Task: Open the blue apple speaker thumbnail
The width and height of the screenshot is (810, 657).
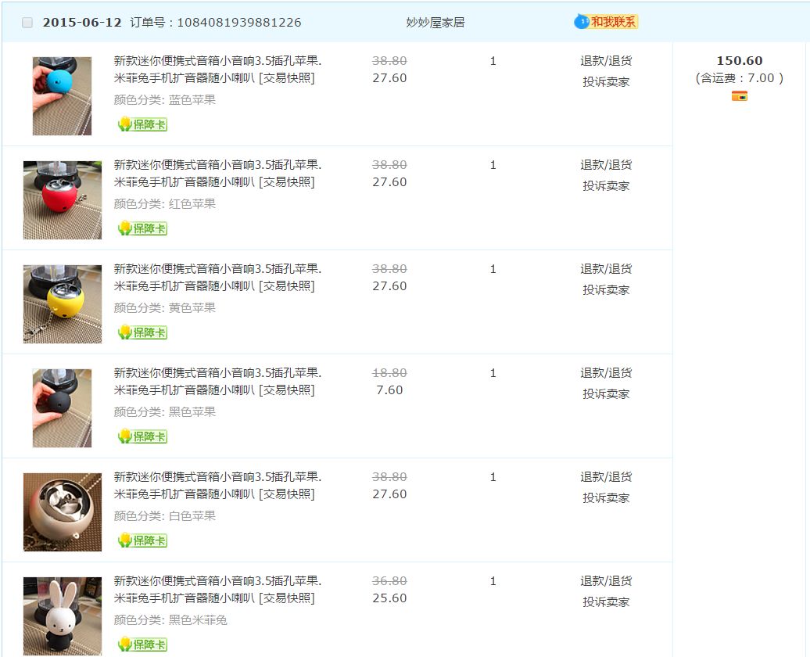Action: pos(62,96)
